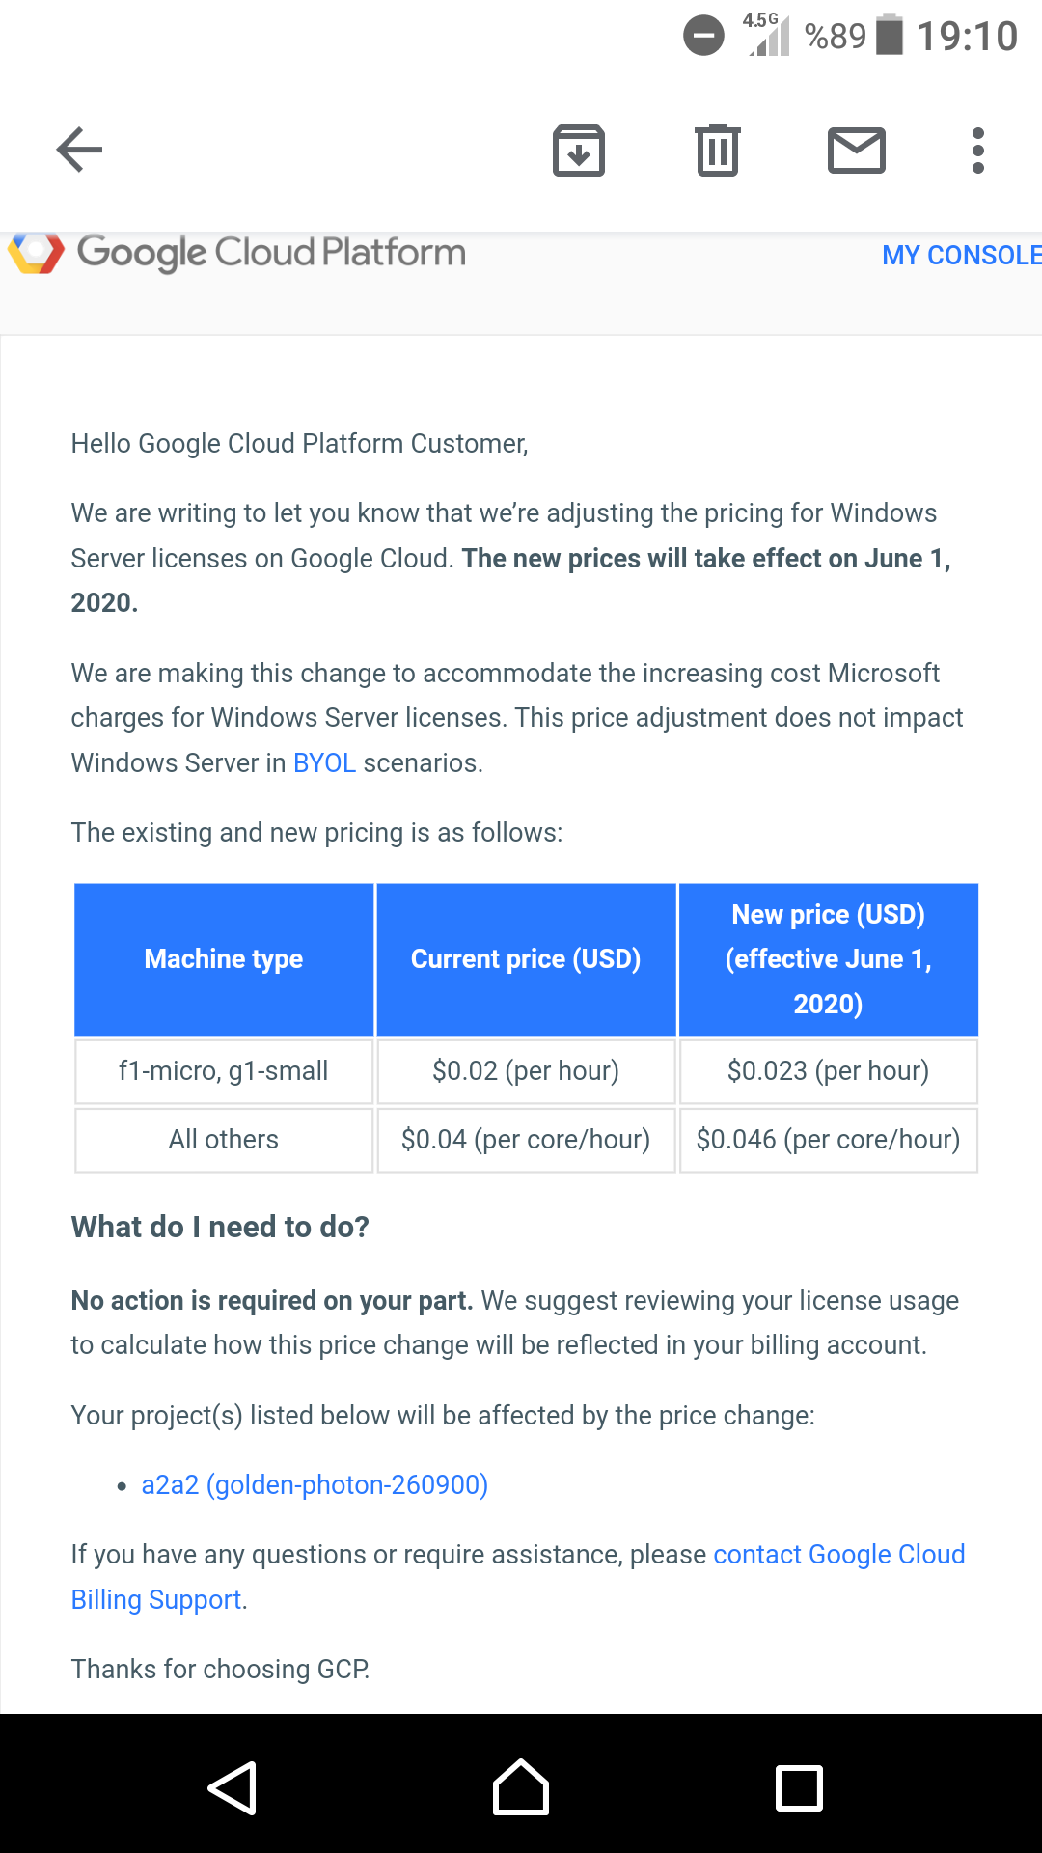Tap the Android recent apps square
This screenshot has width=1042, height=1853.
pos(800,1787)
